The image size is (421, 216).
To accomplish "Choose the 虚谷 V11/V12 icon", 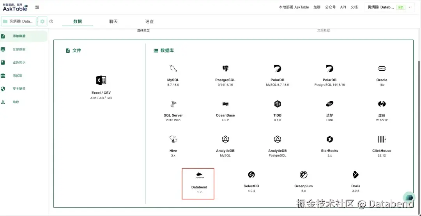I will tap(382, 104).
